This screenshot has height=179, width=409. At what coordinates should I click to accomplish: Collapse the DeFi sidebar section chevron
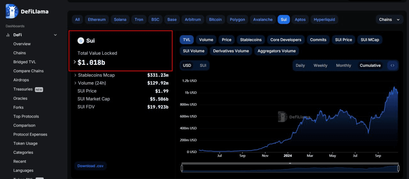click(55, 35)
